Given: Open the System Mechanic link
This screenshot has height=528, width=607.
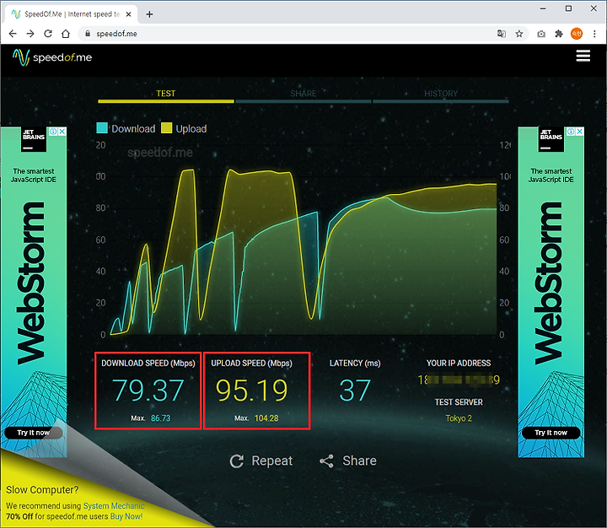Looking at the screenshot, I should click(114, 505).
